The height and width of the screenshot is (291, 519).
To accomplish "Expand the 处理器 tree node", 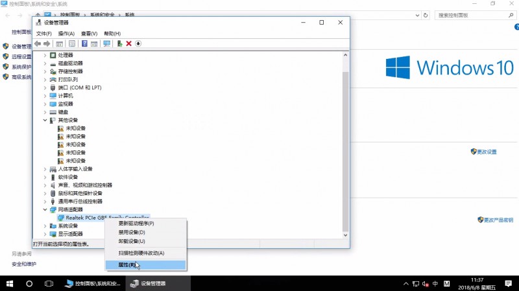I will click(x=45, y=55).
